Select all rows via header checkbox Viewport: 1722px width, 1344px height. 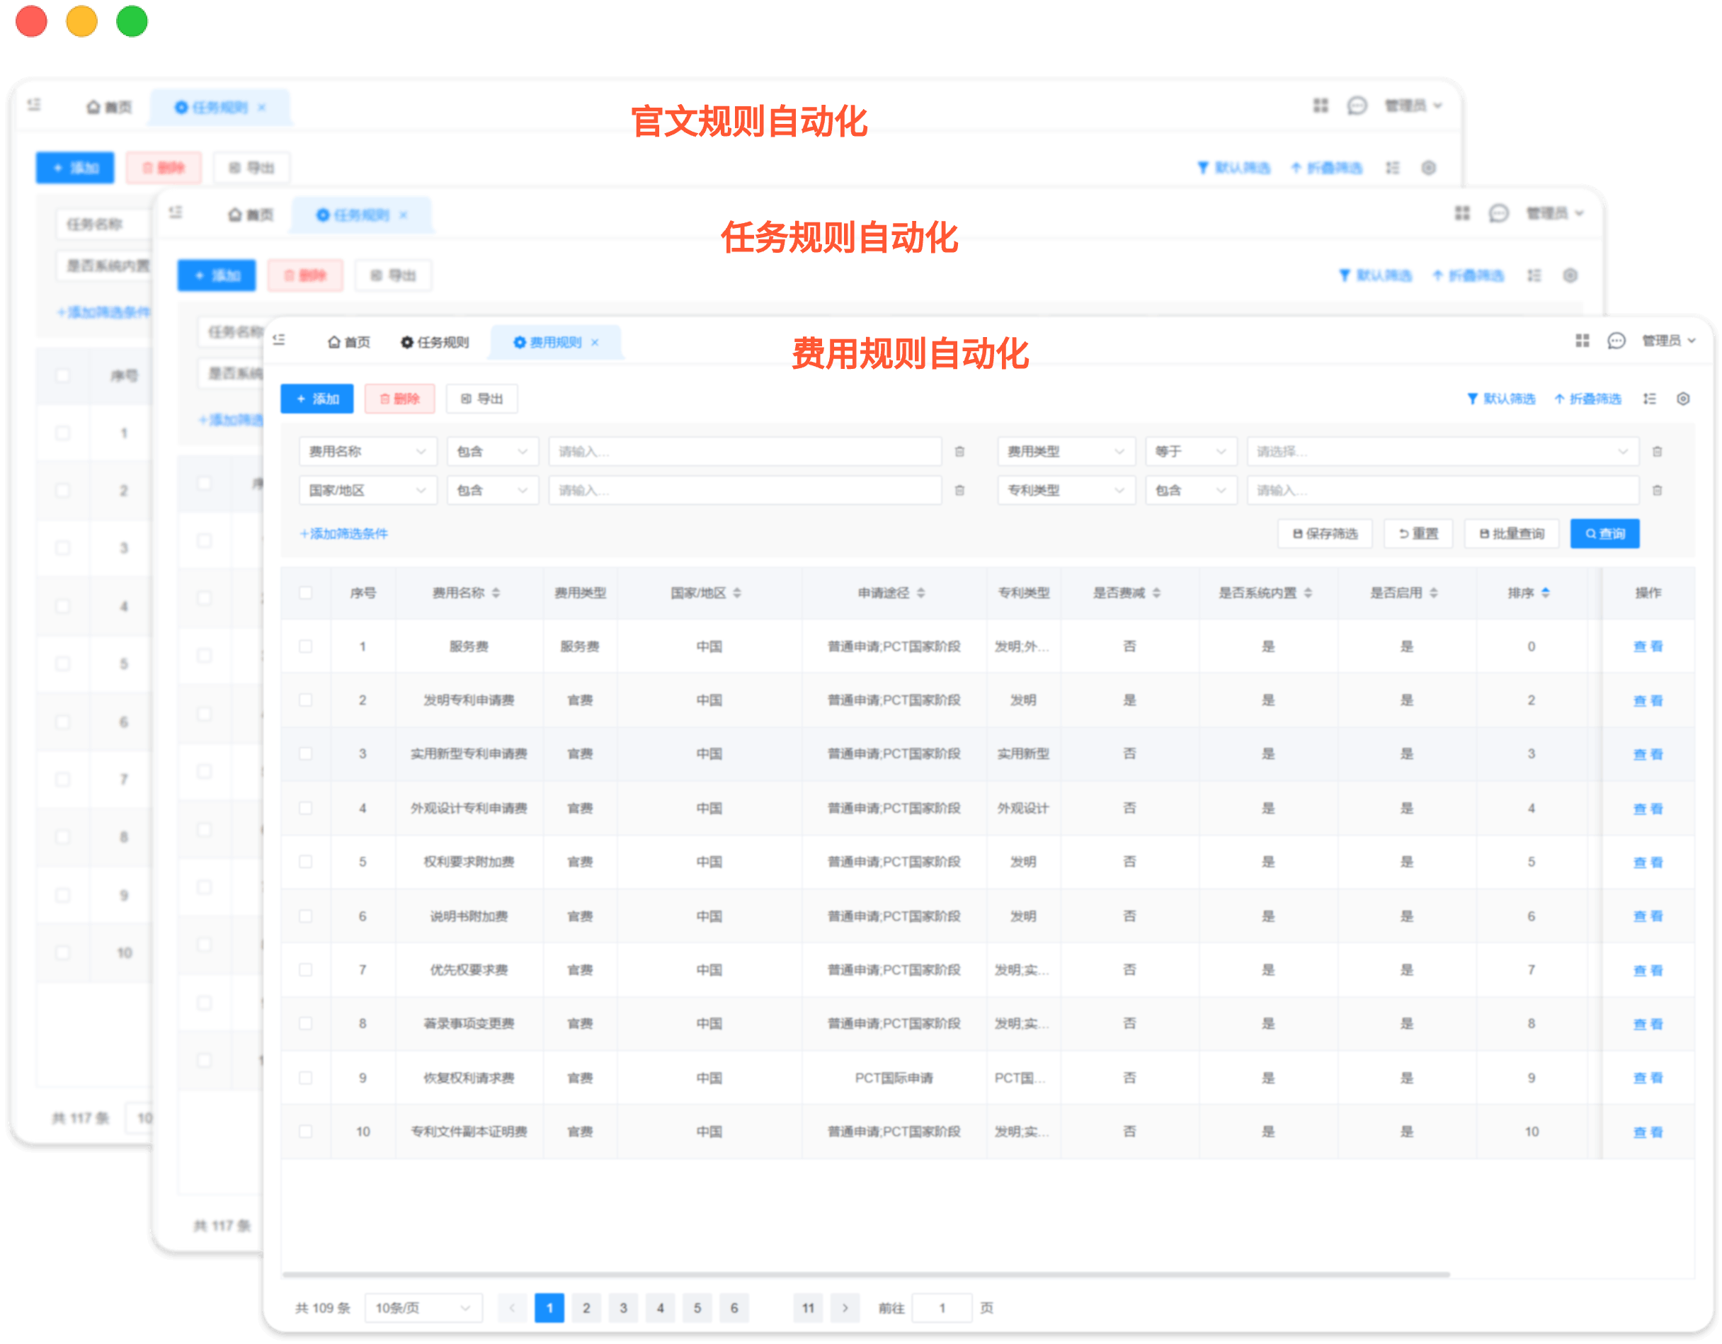(307, 593)
